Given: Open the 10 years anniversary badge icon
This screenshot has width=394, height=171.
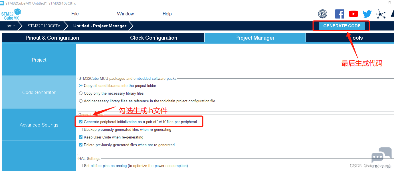Looking at the screenshot, I should tap(322, 14).
